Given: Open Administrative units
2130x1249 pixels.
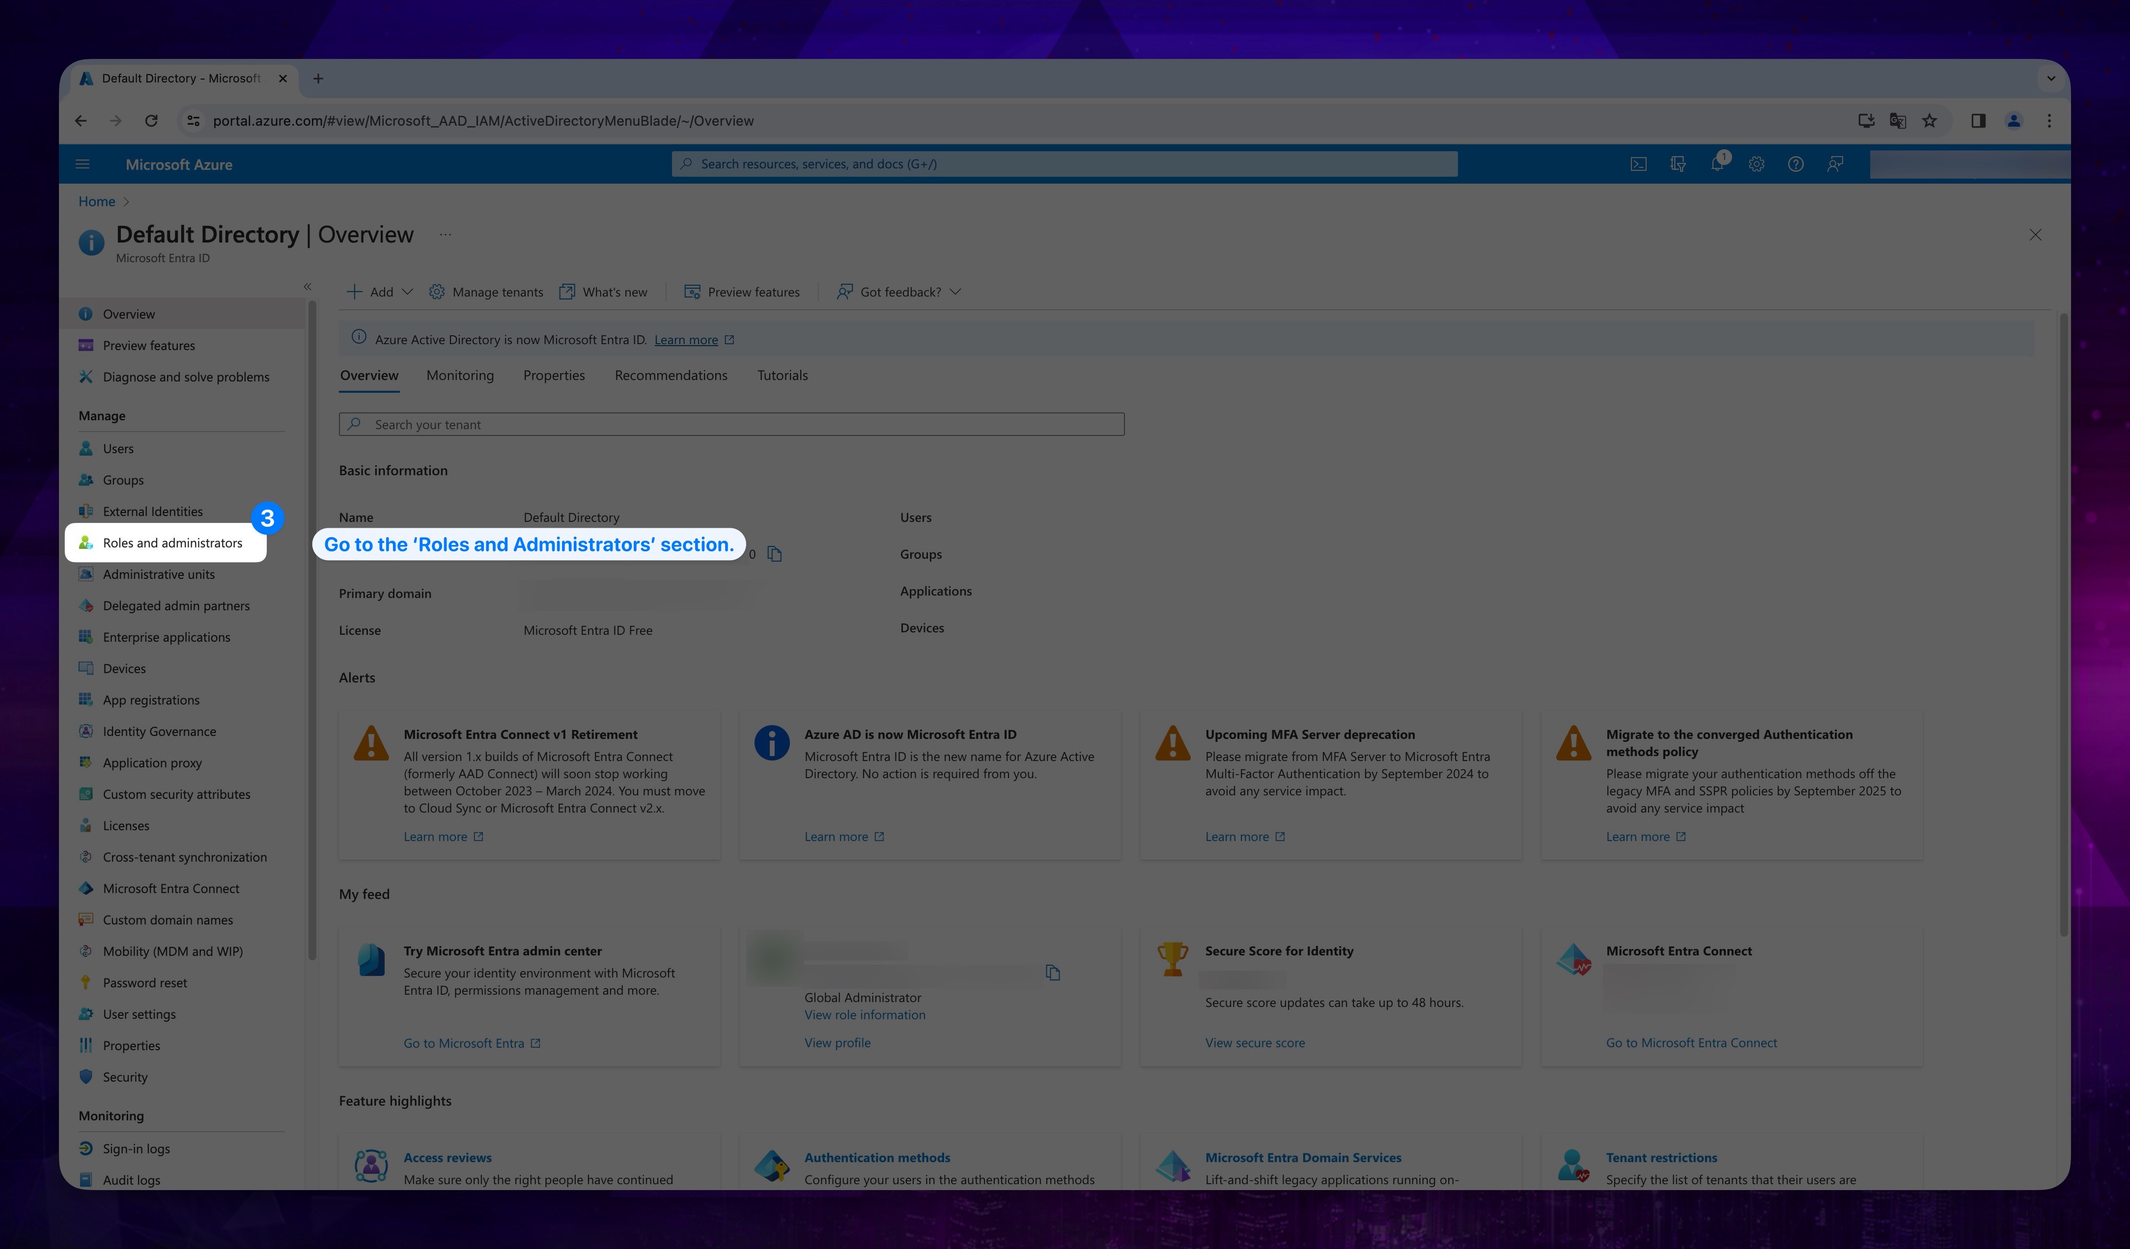Looking at the screenshot, I should point(159,574).
